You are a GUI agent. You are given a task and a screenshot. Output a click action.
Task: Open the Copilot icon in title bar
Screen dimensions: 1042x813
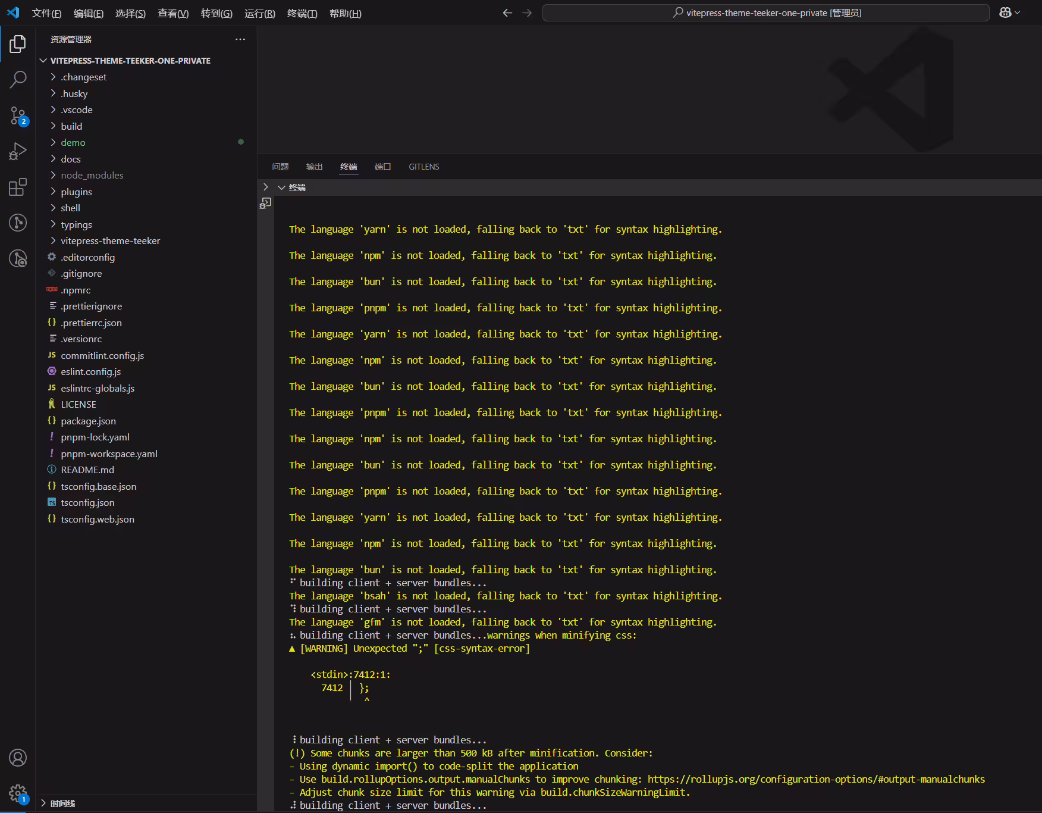point(1005,12)
